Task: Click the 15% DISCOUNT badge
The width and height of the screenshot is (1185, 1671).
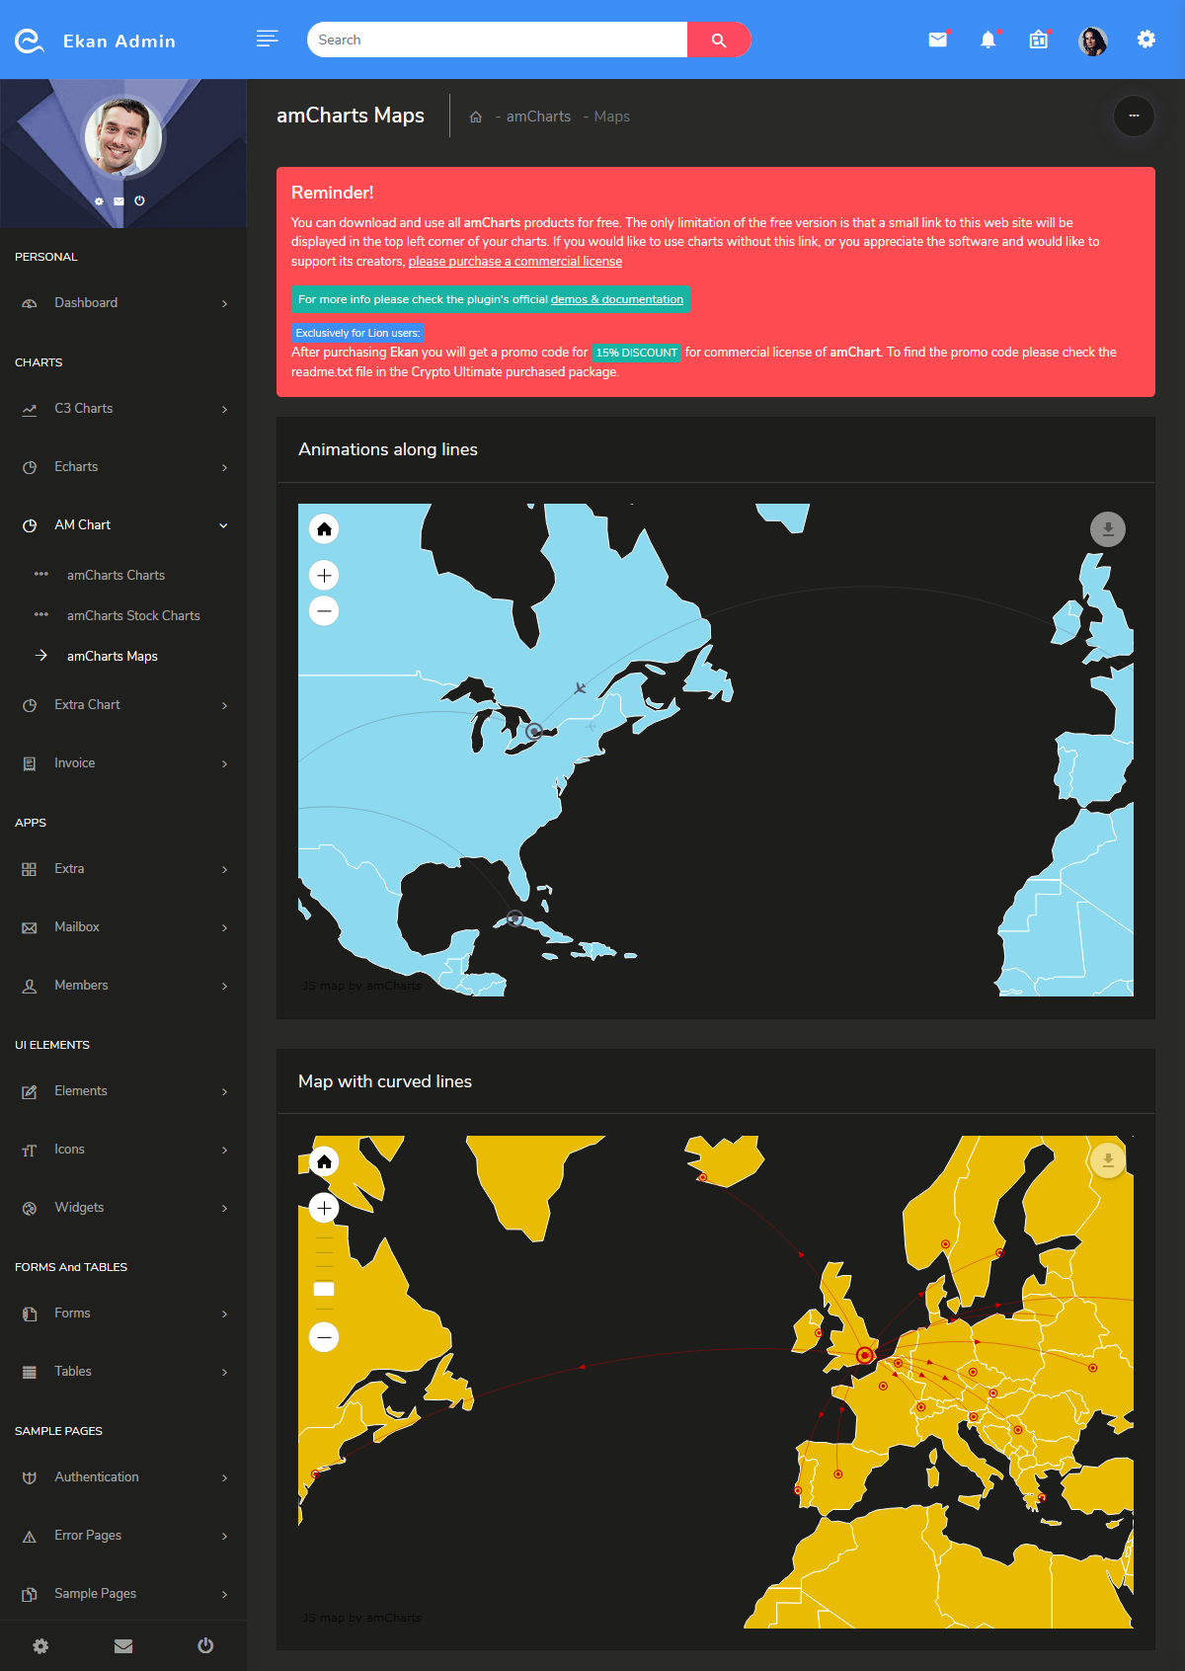Action: point(637,353)
